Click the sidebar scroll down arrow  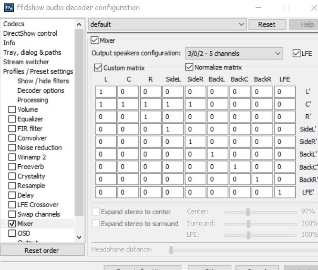pos(79,237)
